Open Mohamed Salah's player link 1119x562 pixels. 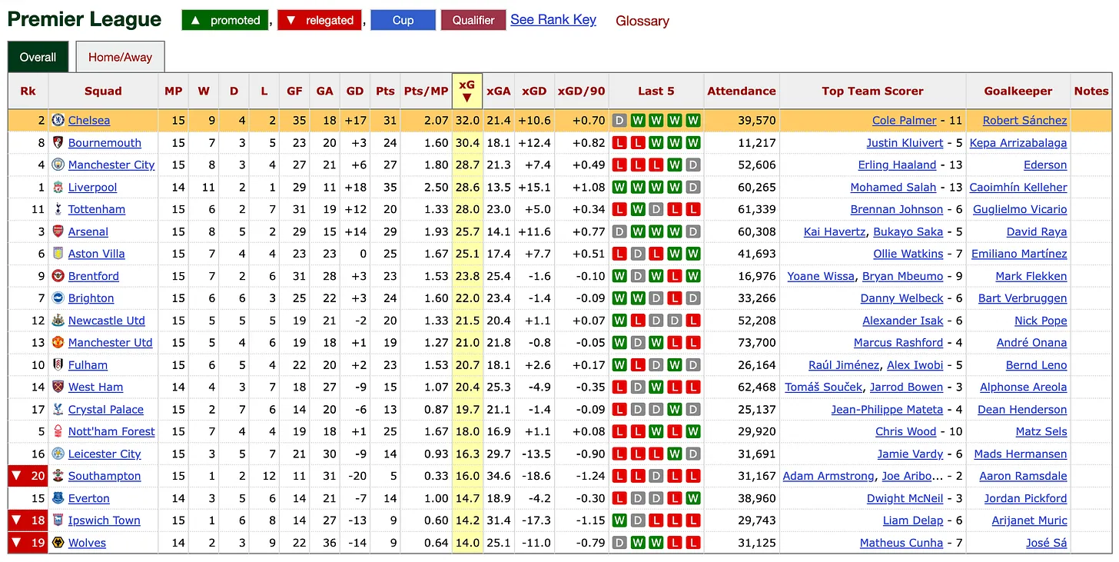pos(894,187)
